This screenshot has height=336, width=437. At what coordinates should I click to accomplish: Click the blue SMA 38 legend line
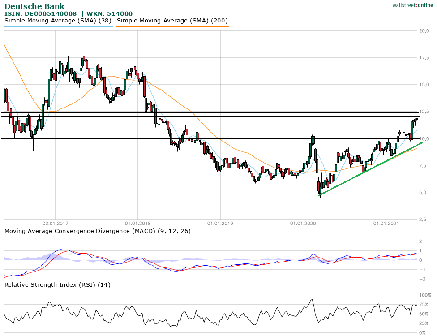tap(58, 26)
